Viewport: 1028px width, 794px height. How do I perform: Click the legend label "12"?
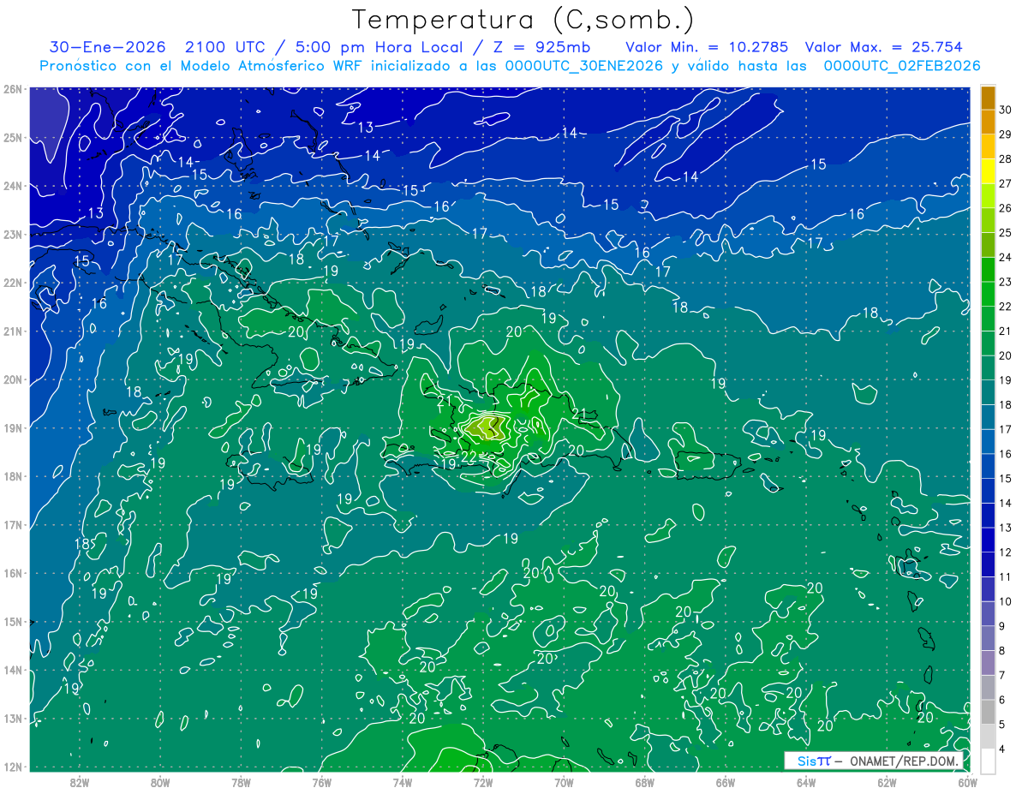click(x=1006, y=552)
